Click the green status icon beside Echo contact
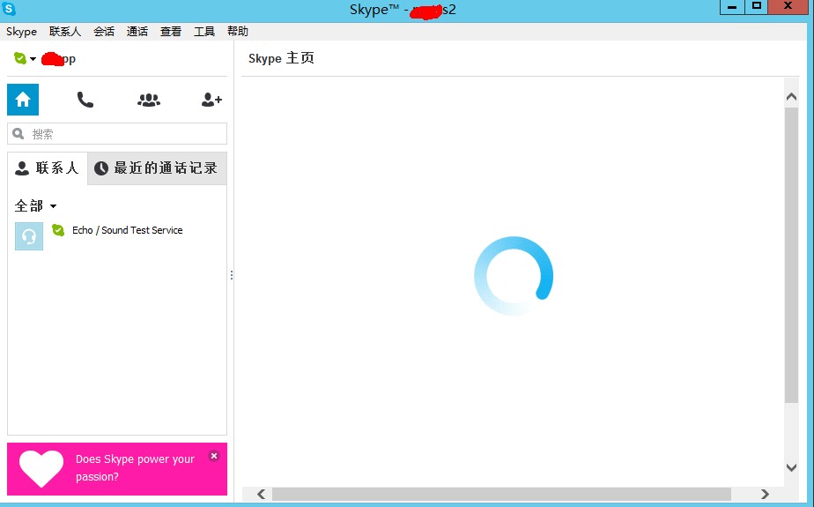 click(58, 229)
